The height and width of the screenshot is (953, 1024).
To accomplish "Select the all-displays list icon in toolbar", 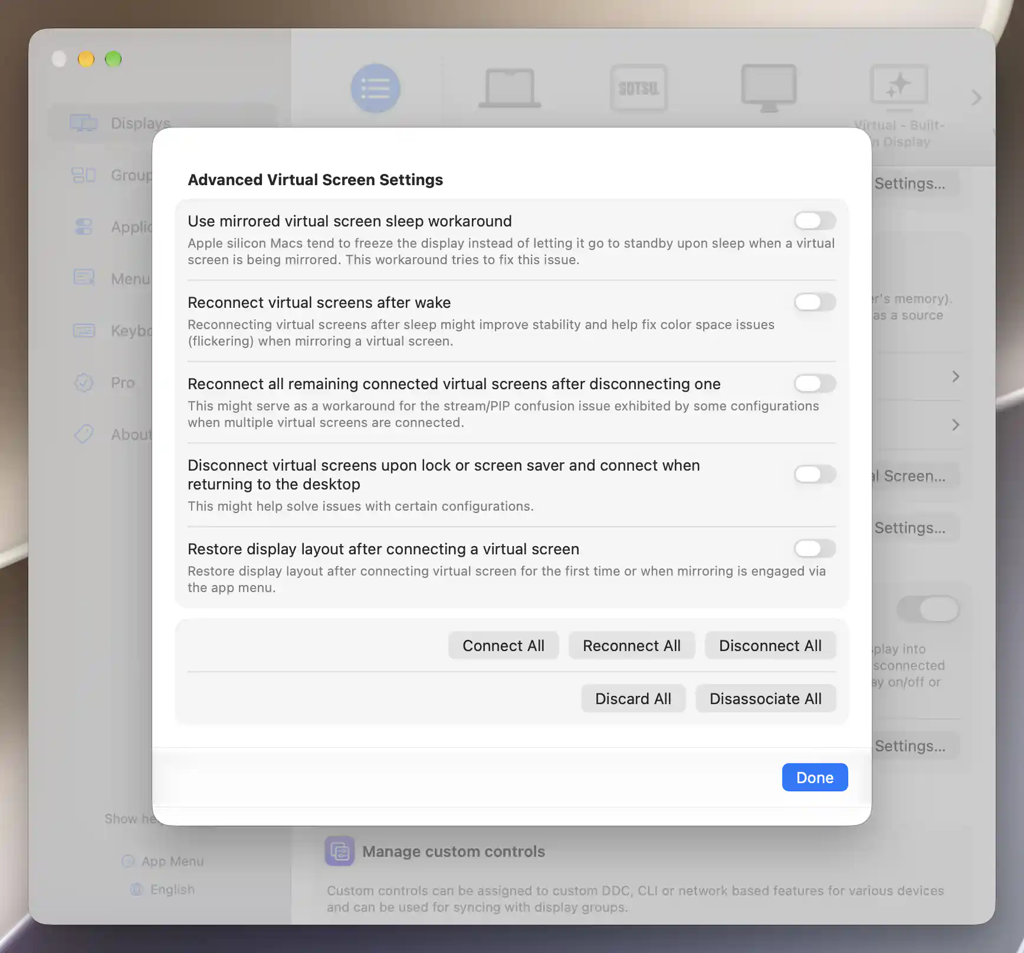I will [375, 88].
